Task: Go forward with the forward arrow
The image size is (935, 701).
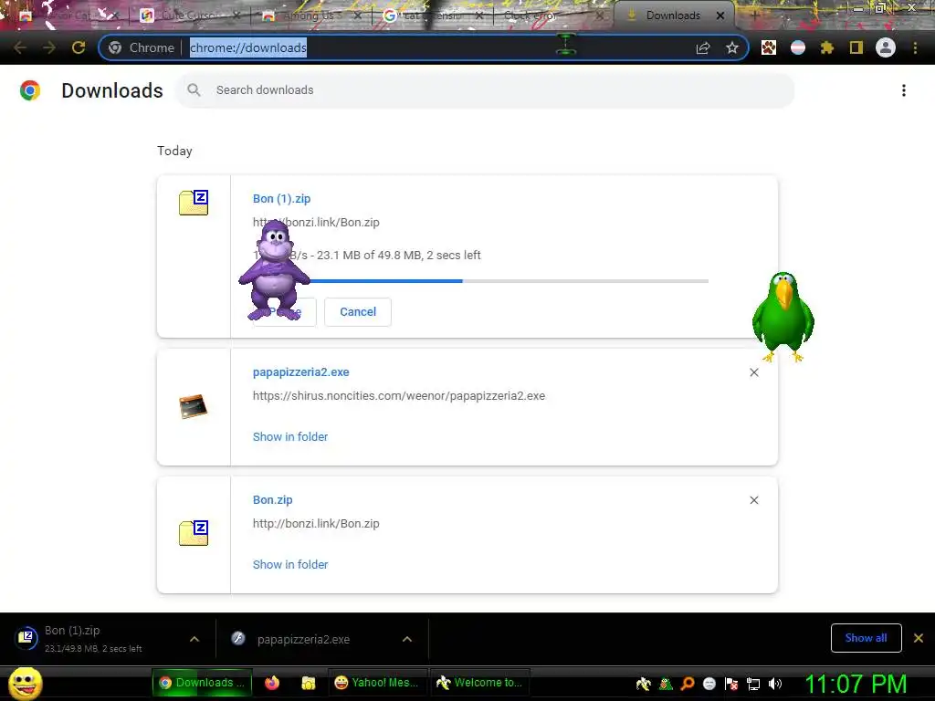Action: coord(49,47)
